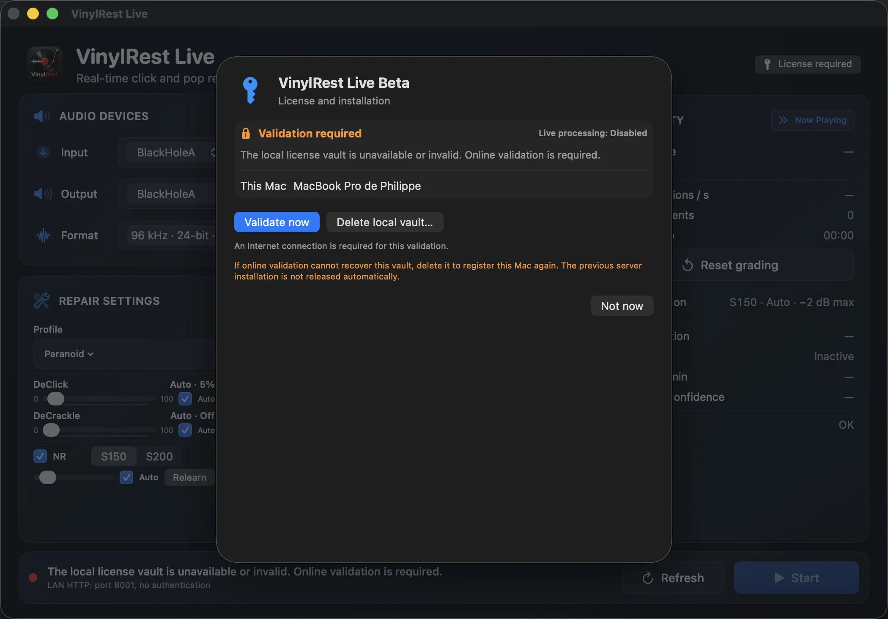Toggle the noise reduction Auto checkbox
This screenshot has height=619, width=888.
click(x=126, y=477)
